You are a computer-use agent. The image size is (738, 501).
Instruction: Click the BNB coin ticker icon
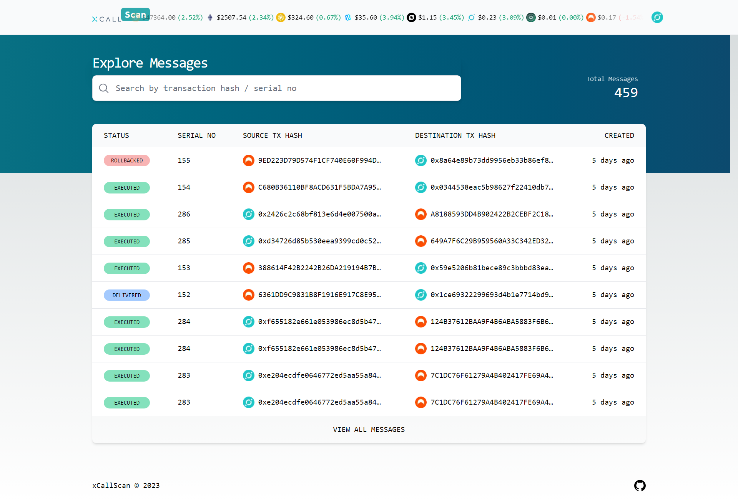(281, 18)
